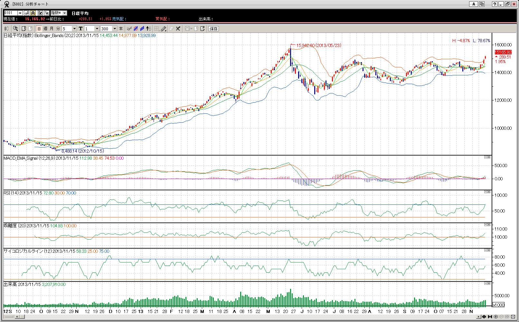Click the bold T text tool

tap(80, 29)
